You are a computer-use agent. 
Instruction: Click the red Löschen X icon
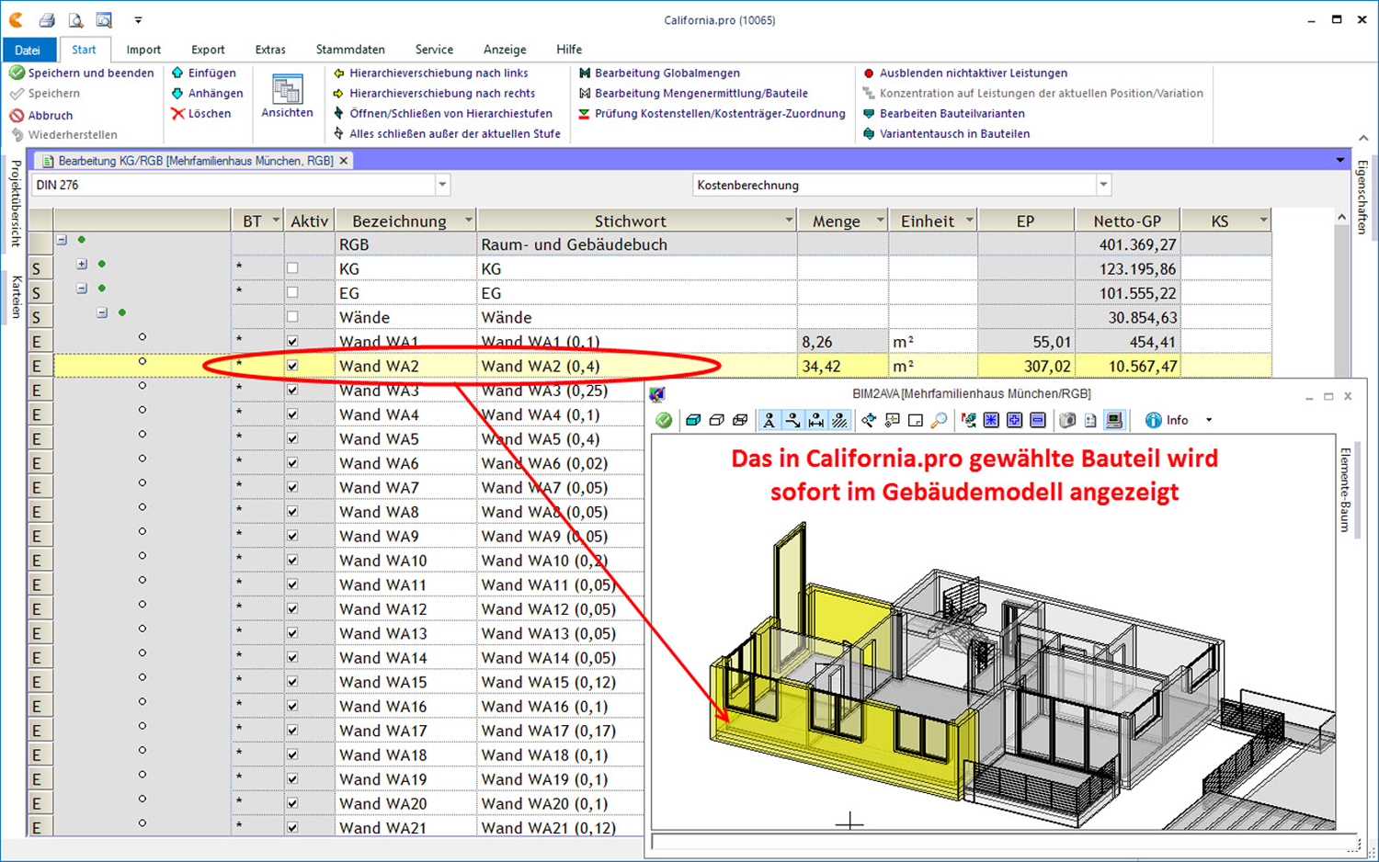tap(177, 114)
